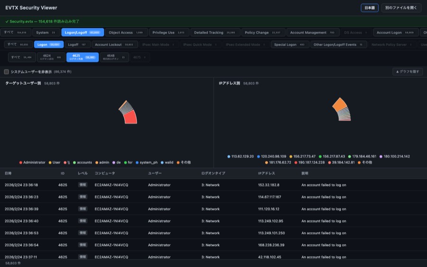Collapse charts with the グラフ hide button
Viewport: 427px width, 267px height.
[x=408, y=72]
